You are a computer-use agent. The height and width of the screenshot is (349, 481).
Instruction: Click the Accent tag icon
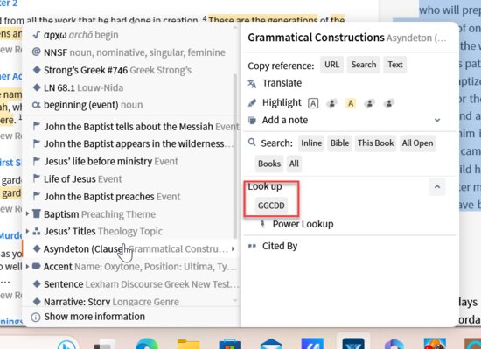(x=37, y=266)
